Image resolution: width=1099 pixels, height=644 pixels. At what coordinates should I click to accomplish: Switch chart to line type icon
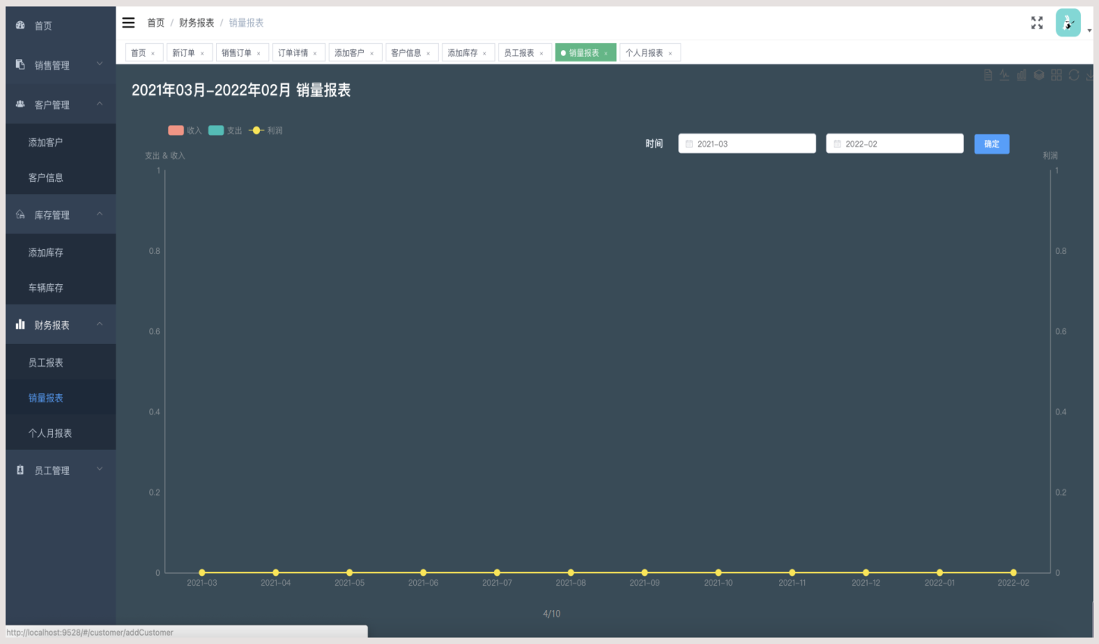coord(1004,75)
